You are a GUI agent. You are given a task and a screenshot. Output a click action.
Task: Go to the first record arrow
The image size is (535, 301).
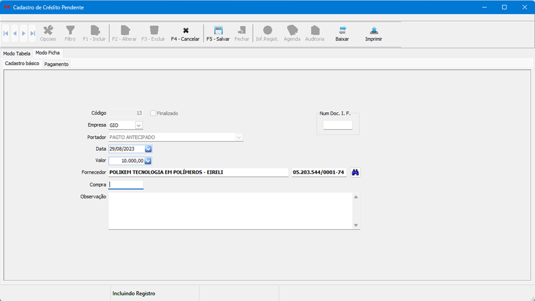coord(6,33)
